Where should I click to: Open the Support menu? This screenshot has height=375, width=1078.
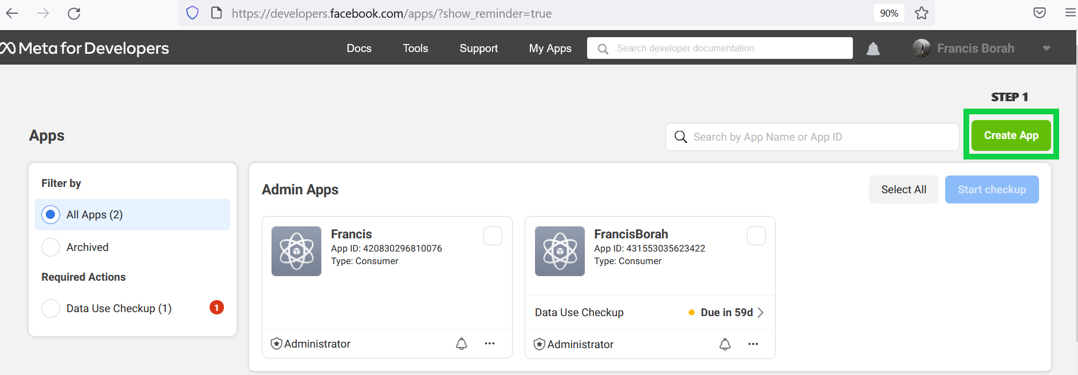(x=479, y=49)
